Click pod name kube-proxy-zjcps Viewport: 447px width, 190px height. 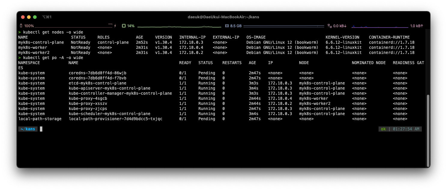tap(88, 108)
